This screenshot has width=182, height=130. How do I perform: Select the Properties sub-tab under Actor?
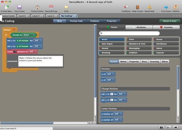(x=134, y=62)
